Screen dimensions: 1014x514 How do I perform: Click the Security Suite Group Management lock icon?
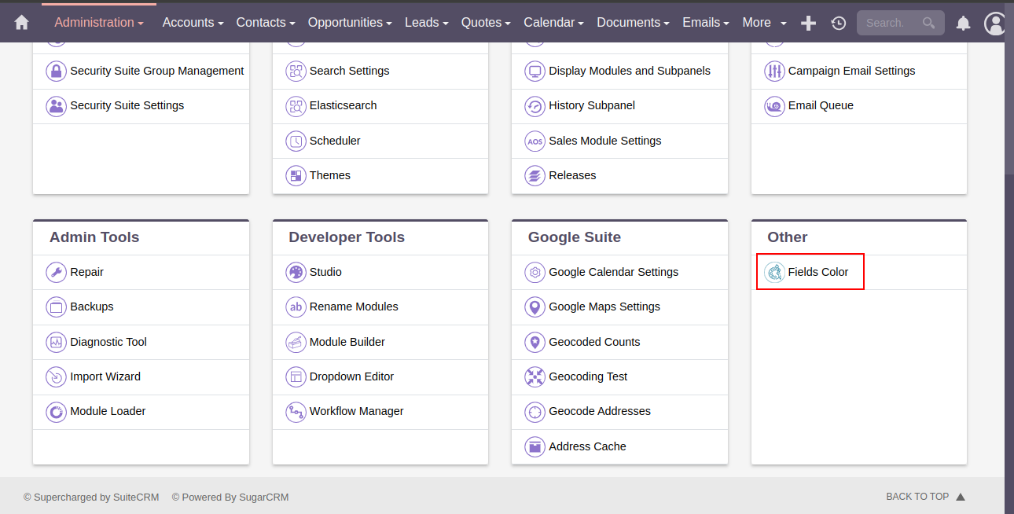click(56, 71)
